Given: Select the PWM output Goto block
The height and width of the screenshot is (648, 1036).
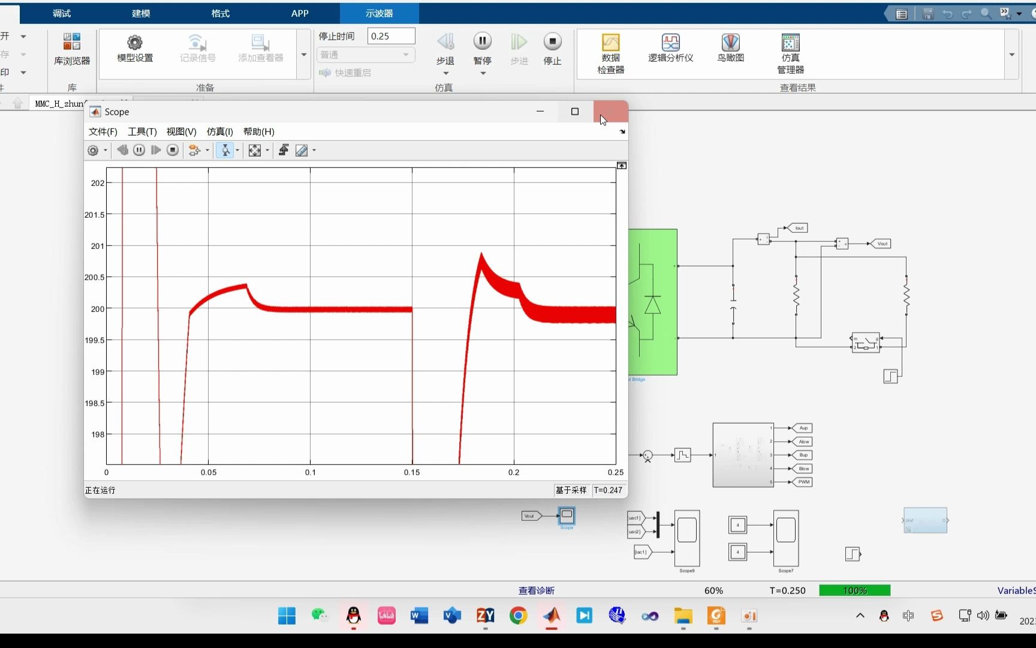Looking at the screenshot, I should pyautogui.click(x=802, y=482).
